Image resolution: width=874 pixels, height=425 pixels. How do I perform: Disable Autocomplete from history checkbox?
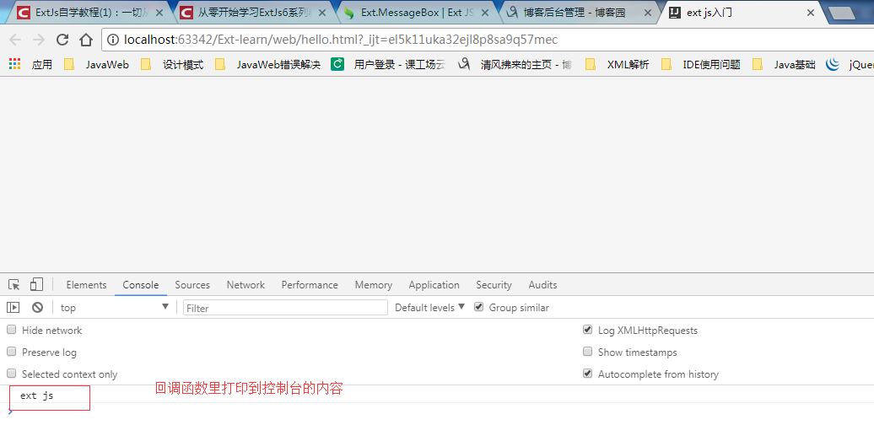(587, 374)
